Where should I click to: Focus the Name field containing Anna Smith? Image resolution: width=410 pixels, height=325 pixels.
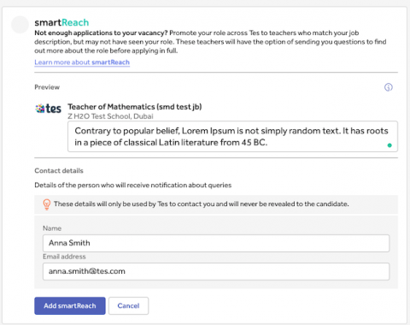pyautogui.click(x=216, y=243)
